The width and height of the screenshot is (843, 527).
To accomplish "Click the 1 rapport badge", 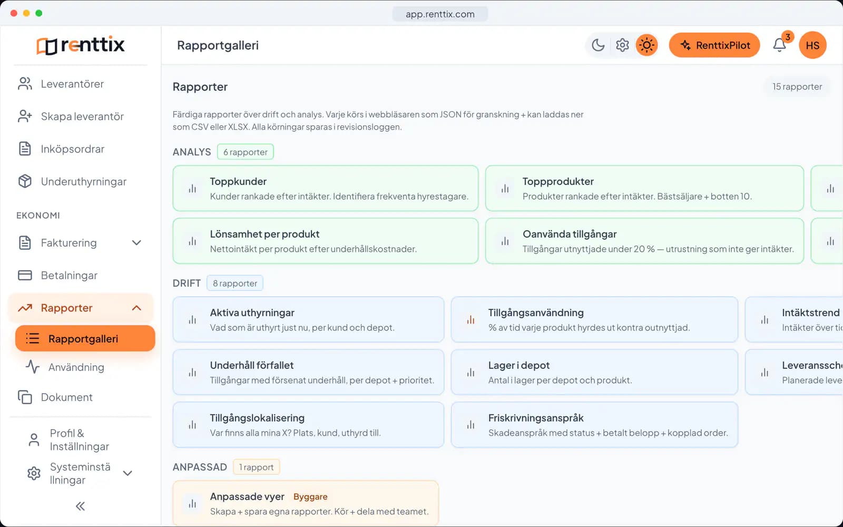I will pos(256,467).
